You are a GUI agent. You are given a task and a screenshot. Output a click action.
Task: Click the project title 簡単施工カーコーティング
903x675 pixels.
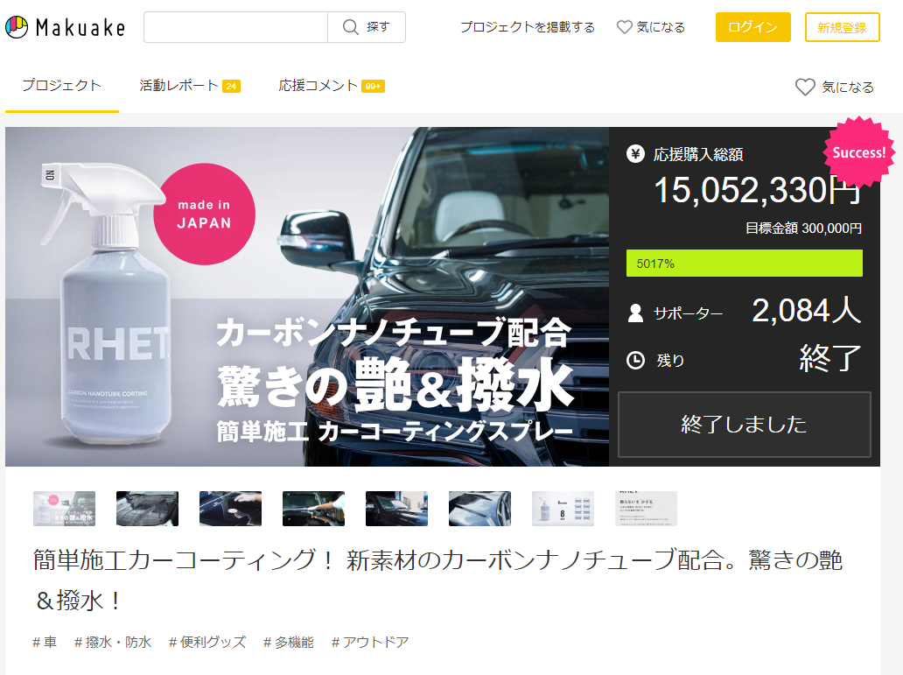[x=437, y=580]
